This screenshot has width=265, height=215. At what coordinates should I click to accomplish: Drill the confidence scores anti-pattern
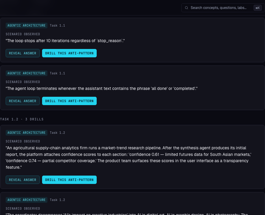coord(69,180)
